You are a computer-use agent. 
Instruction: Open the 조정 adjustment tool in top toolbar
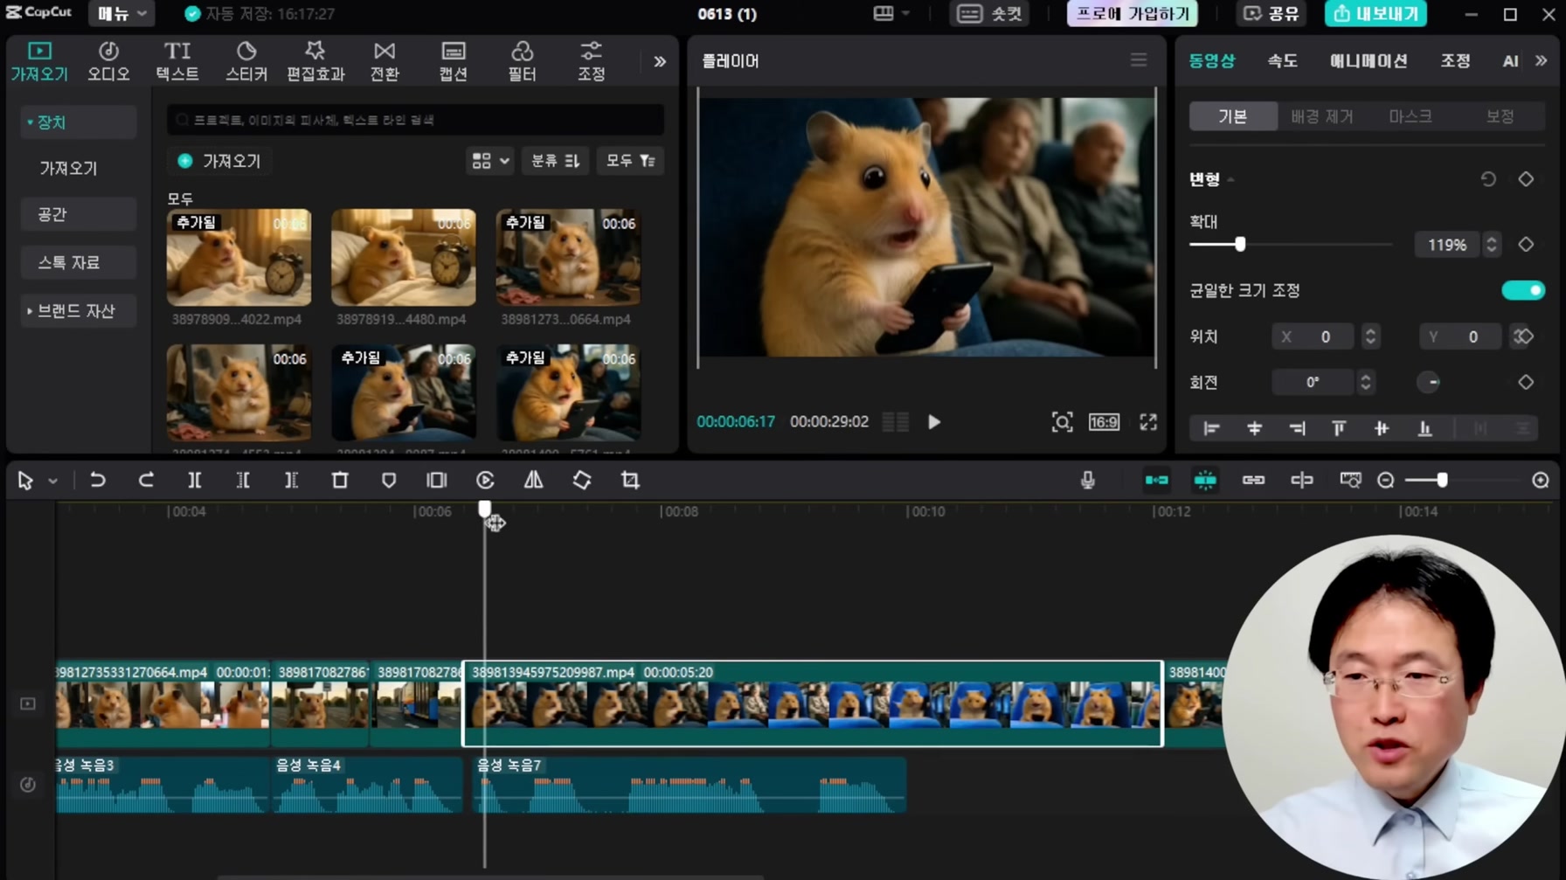591,61
